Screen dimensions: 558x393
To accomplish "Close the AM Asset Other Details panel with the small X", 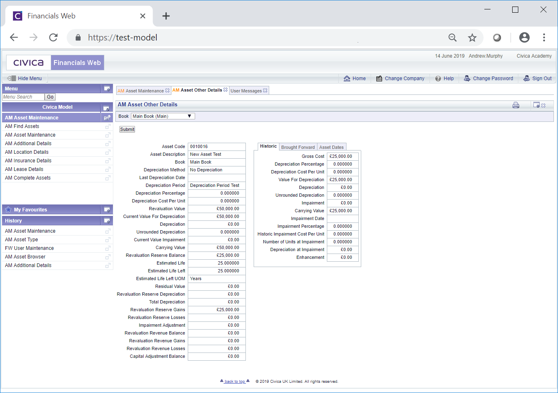I will click(543, 106).
